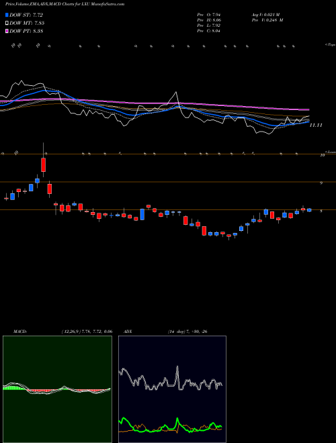The height and width of the screenshot is (443, 336).
Task: Click the 8 price axis label
Action: 321,211
